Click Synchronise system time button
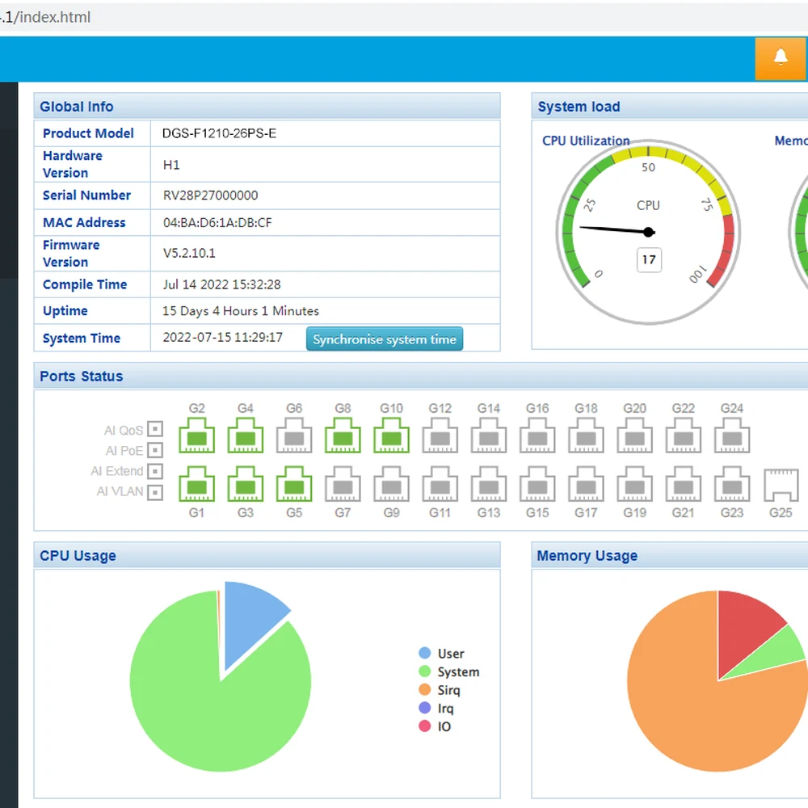The width and height of the screenshot is (808, 808). pyautogui.click(x=385, y=339)
